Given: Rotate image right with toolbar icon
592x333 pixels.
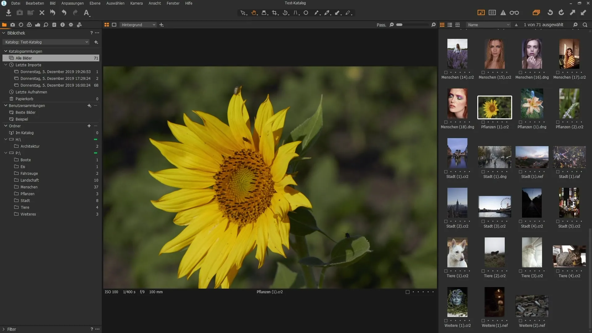Looking at the screenshot, I should point(561,13).
